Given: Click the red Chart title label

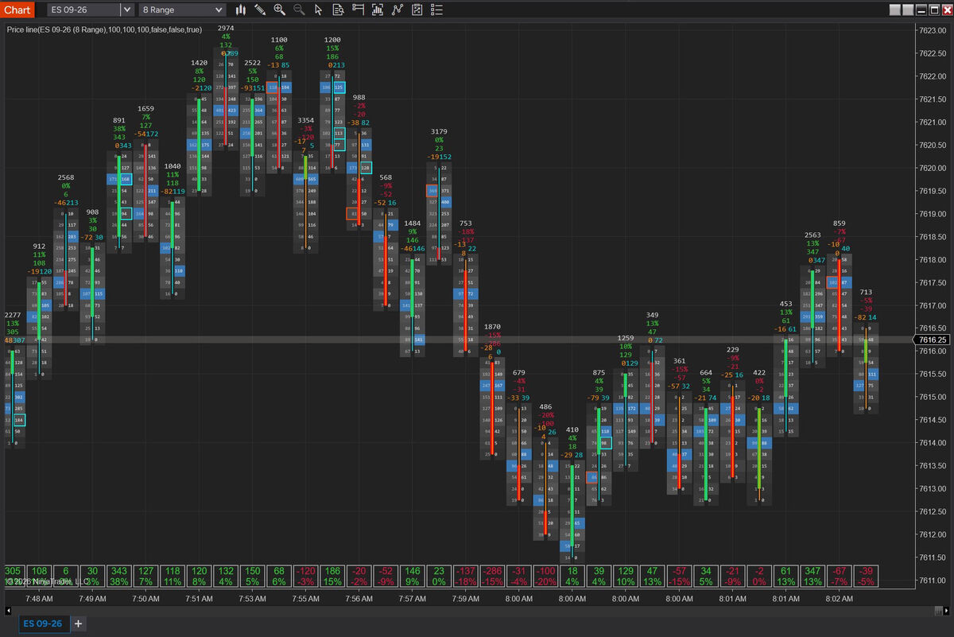Looking at the screenshot, I should (x=18, y=10).
